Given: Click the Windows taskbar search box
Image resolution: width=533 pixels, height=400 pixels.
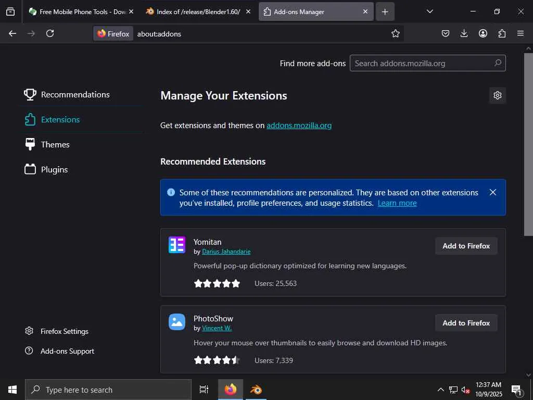Looking at the screenshot, I should point(108,390).
